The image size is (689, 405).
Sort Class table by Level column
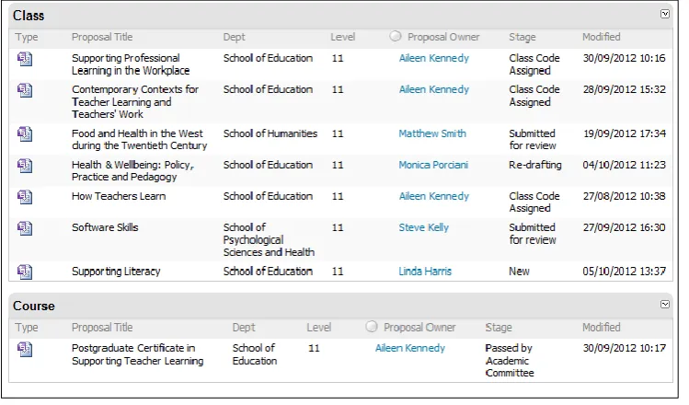[x=343, y=38]
